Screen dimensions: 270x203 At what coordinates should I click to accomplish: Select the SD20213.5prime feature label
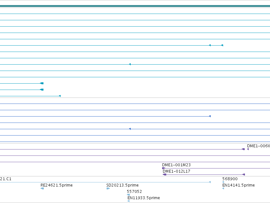(x=122, y=185)
